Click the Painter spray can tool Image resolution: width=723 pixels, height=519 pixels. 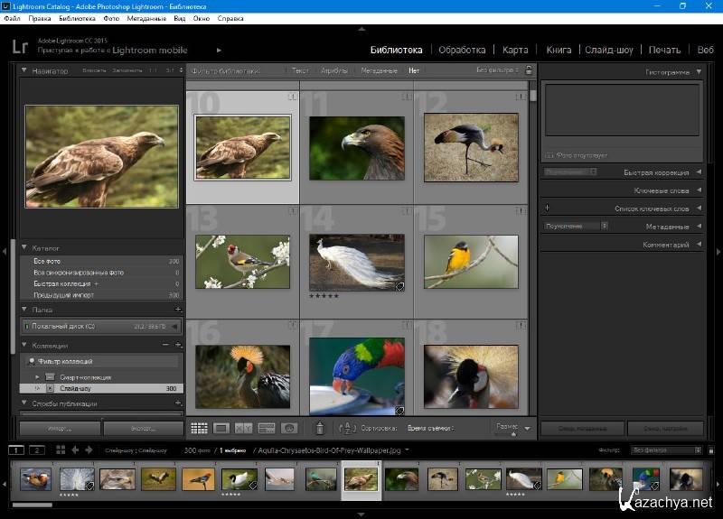(319, 429)
